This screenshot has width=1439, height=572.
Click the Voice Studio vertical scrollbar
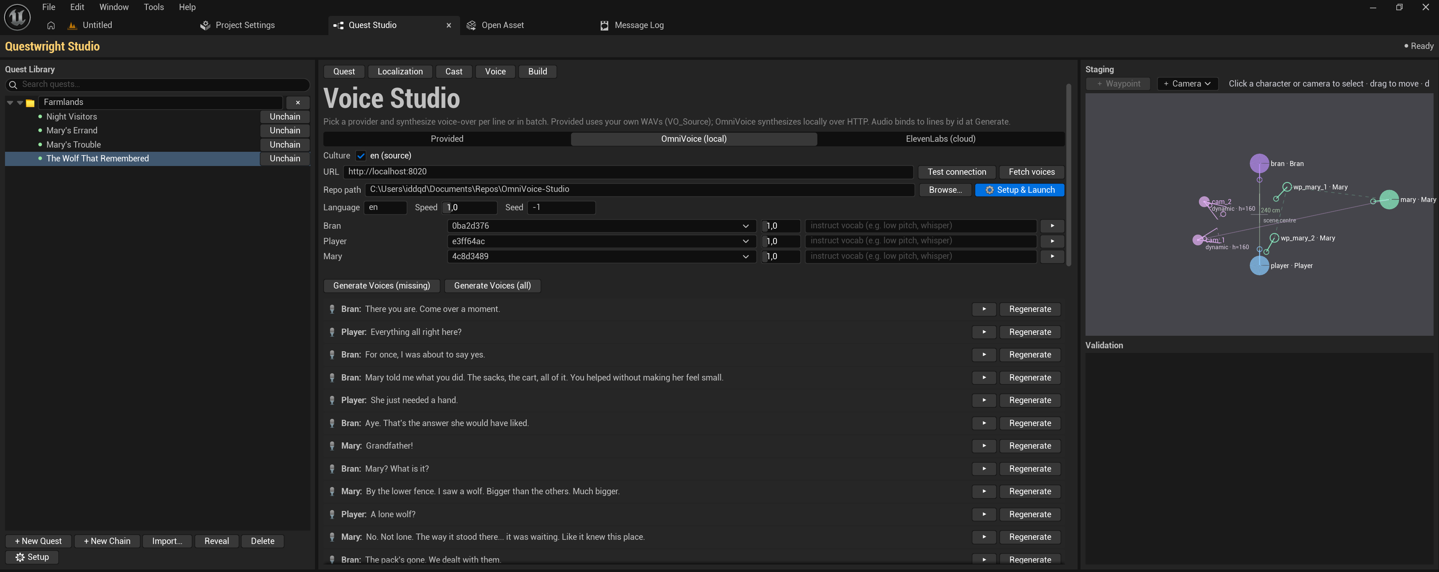click(x=1068, y=174)
